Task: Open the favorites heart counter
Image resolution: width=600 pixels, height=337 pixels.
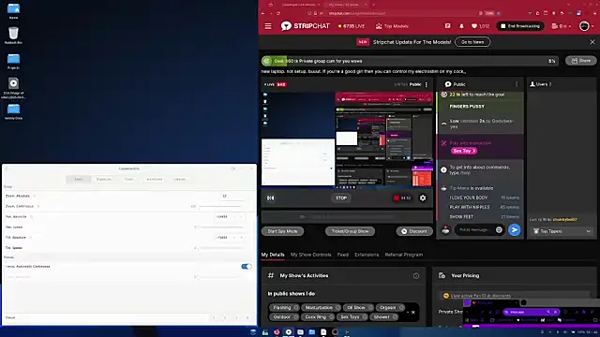Action: pos(481,26)
